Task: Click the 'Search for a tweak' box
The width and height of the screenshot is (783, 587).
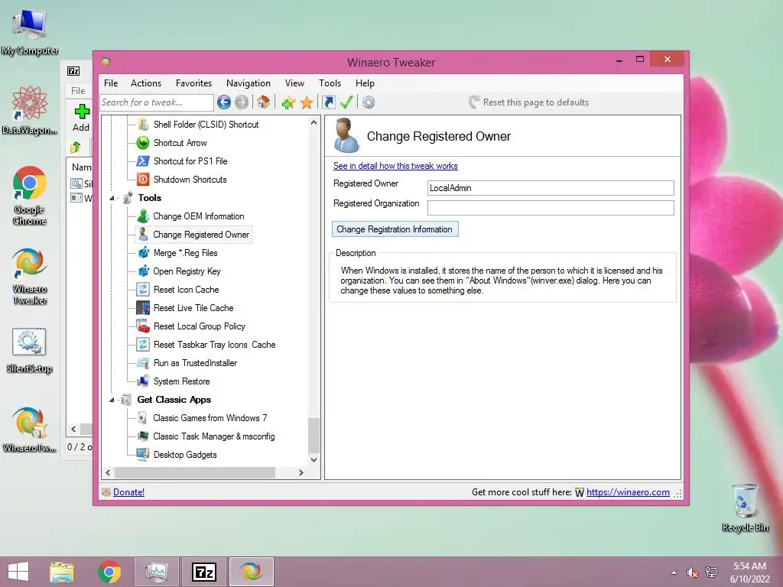Action: tap(156, 102)
